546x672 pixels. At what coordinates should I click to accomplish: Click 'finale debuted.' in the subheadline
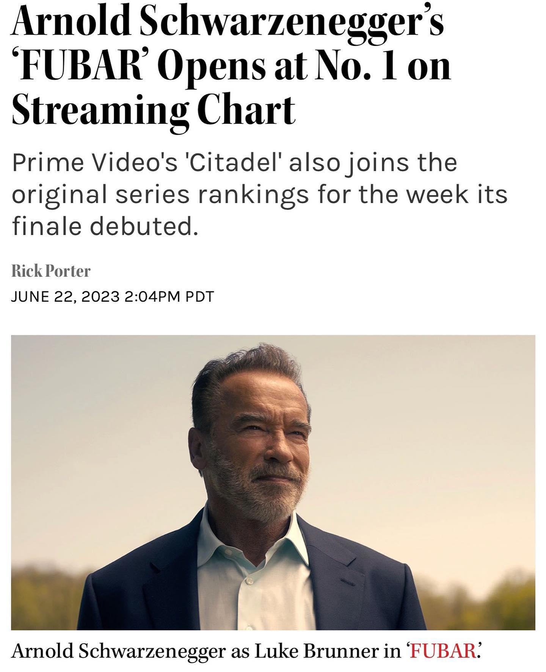tap(105, 226)
